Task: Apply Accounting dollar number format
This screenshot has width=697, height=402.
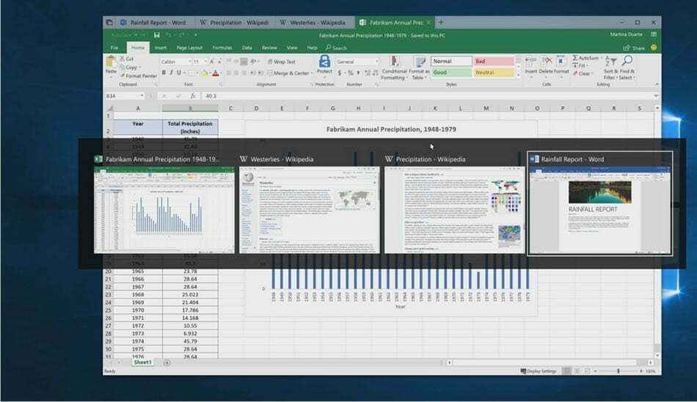Action: tap(340, 73)
